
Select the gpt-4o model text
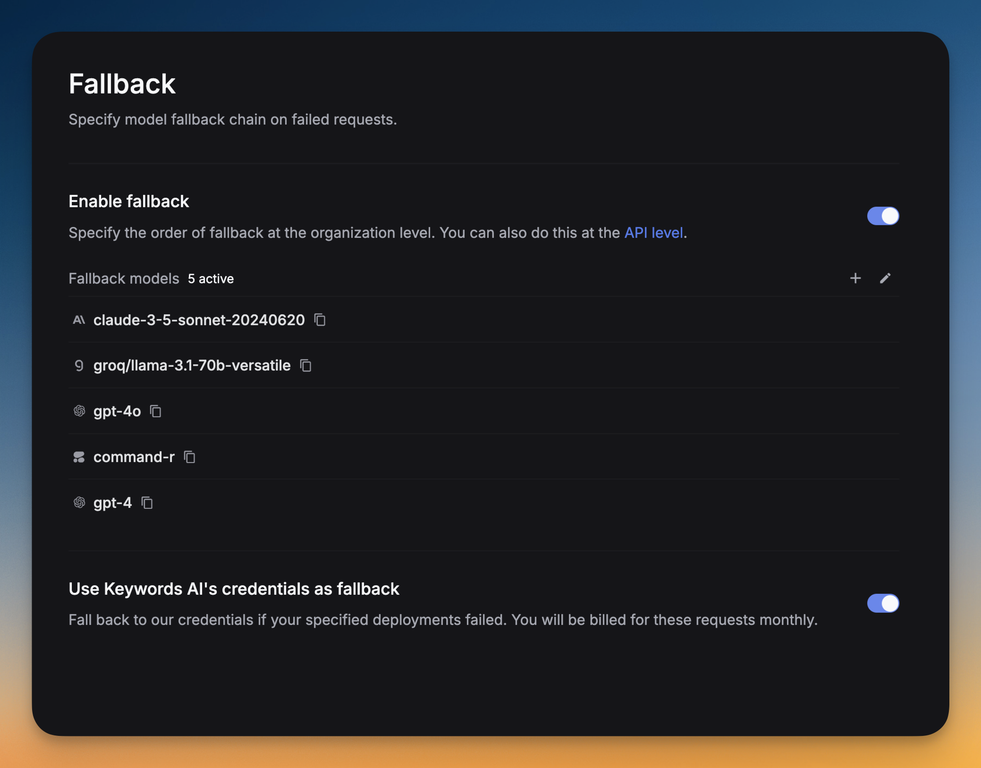[x=117, y=411]
